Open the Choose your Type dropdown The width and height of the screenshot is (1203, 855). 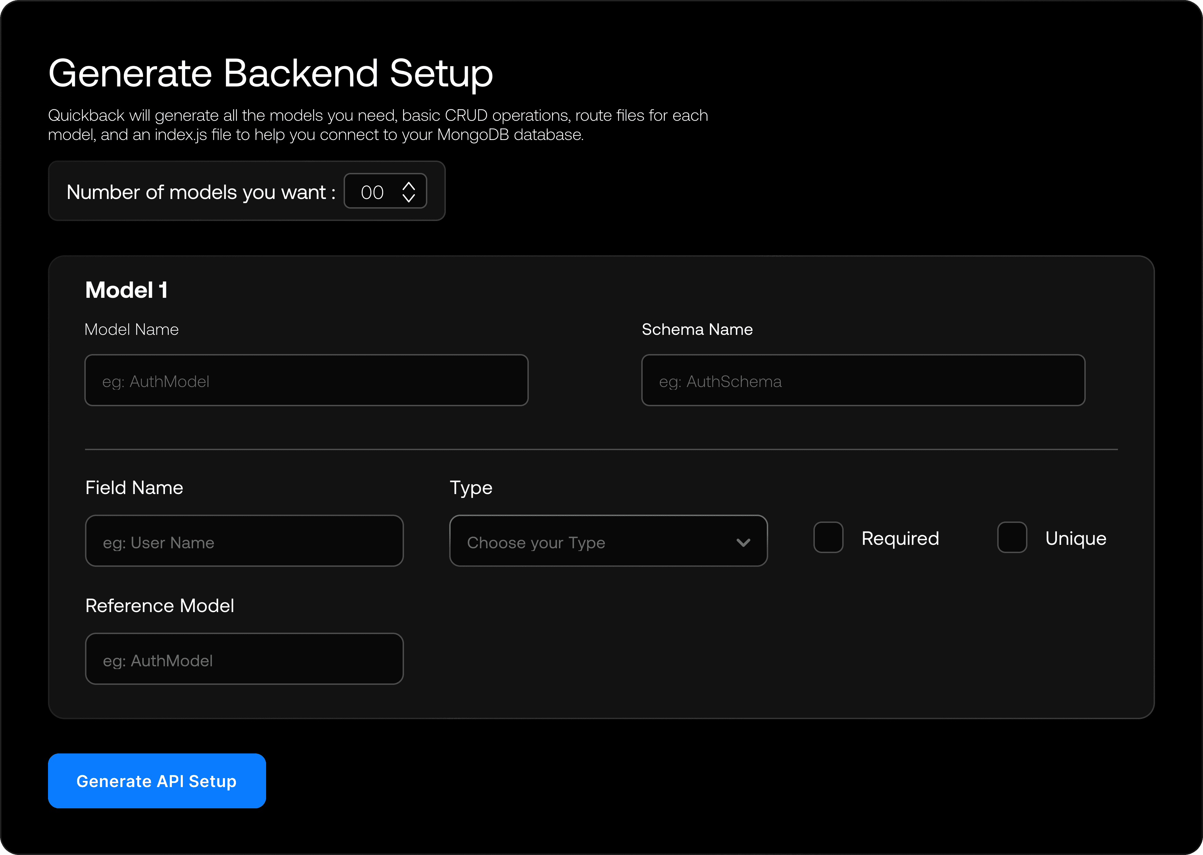tap(608, 541)
